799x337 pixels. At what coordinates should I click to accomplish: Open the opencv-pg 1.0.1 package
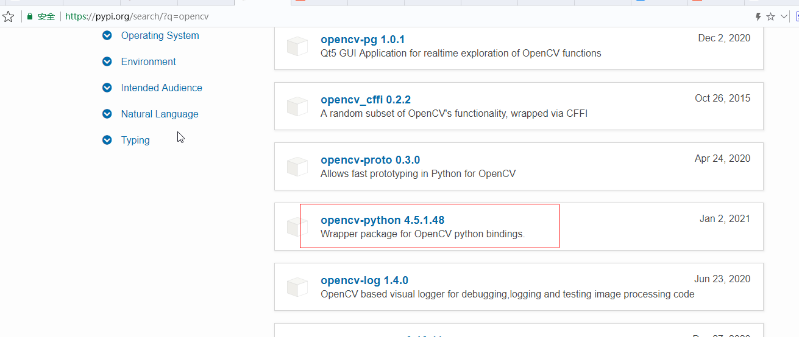[363, 40]
